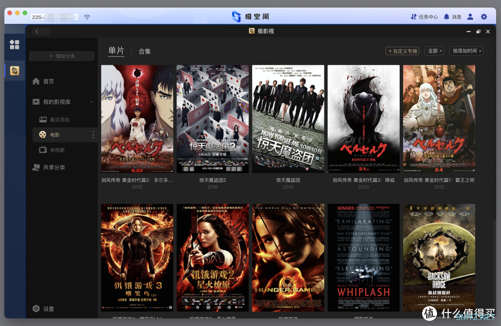Screen dimensions: 501x326
Task: Click the WiFi connection status icon
Action: [x=87, y=17]
